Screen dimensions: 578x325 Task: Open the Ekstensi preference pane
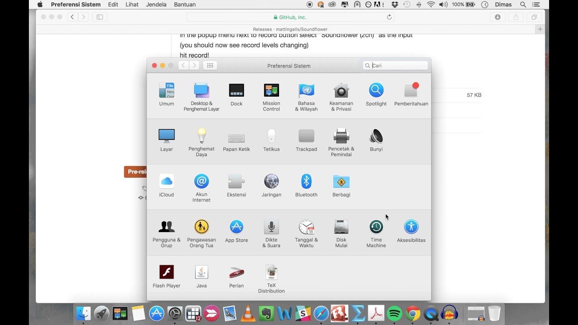[237, 186]
